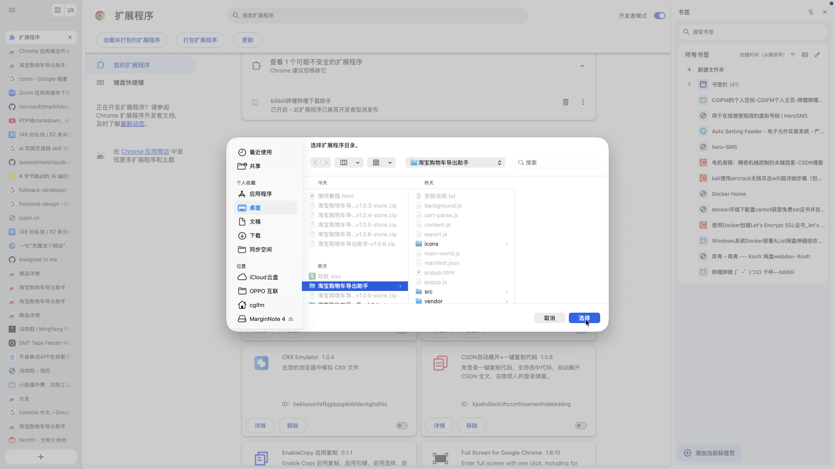
Task: Go back in the file dialog
Action: [x=316, y=162]
